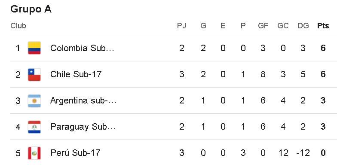This screenshot has height=167, width=337.
Task: Click the Argentina flag icon
Action: [x=34, y=100]
